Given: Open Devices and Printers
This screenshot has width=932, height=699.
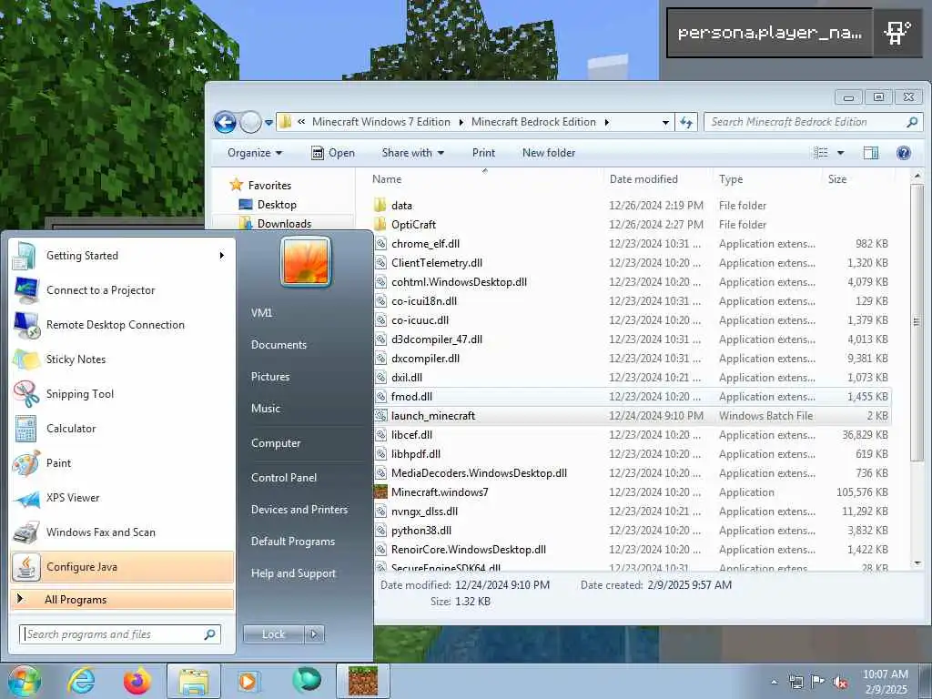Looking at the screenshot, I should pyautogui.click(x=299, y=510).
